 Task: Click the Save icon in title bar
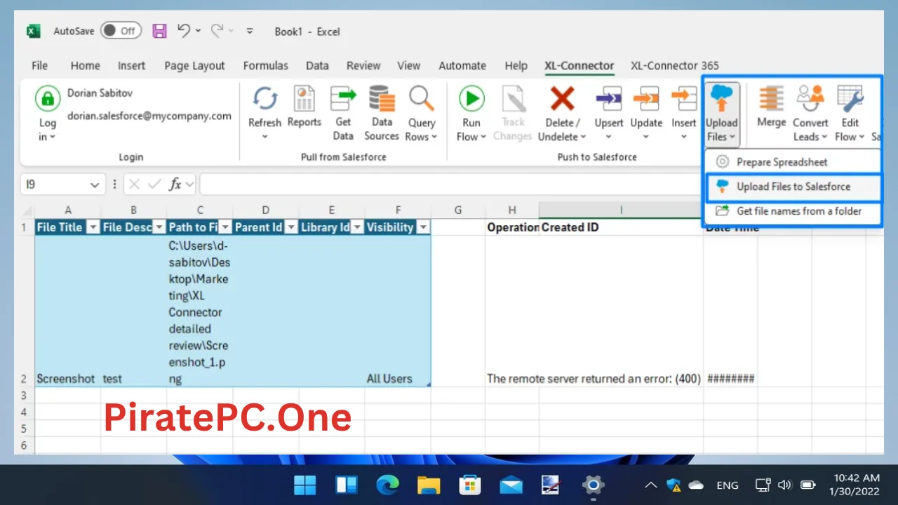159,31
